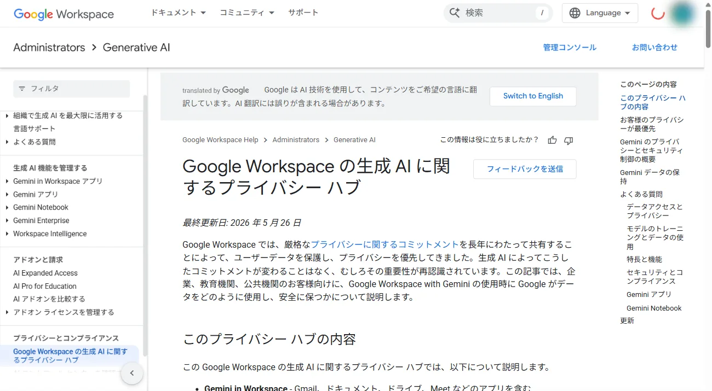712x391 pixels.
Task: Jump to 特長と機能 section
Action: click(x=644, y=259)
